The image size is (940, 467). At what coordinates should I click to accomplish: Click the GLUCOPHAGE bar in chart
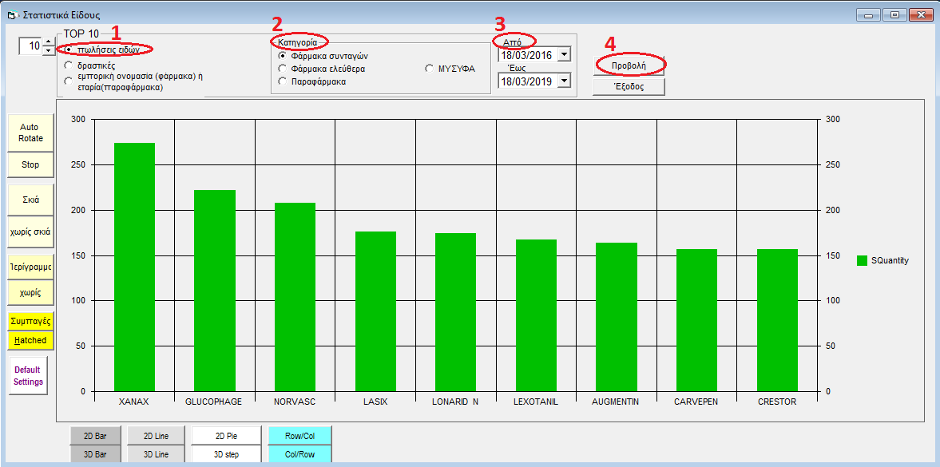point(215,291)
